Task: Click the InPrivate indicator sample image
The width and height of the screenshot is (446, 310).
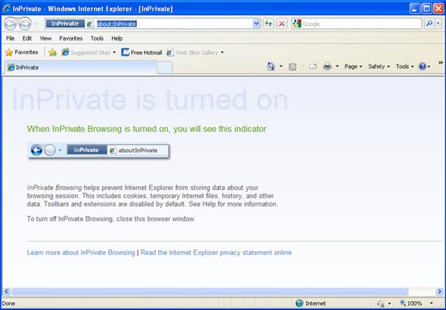Action: click(98, 151)
